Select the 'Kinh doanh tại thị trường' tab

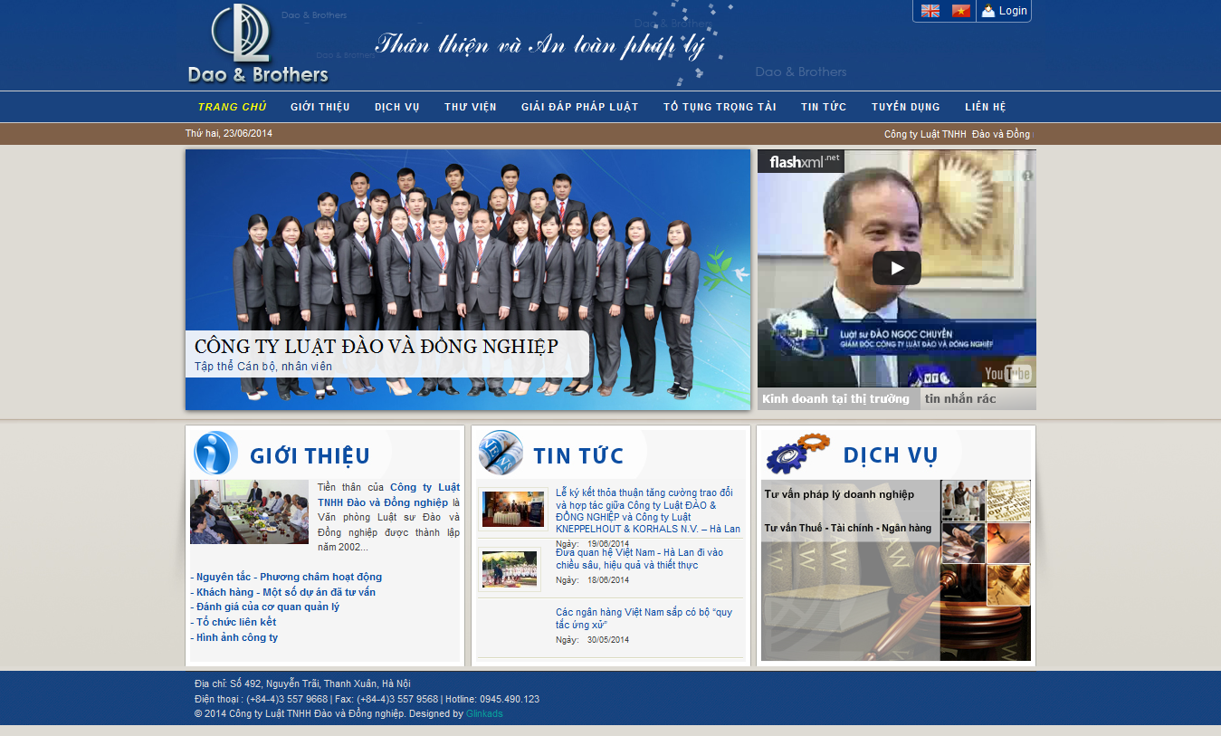pyautogui.click(x=837, y=397)
